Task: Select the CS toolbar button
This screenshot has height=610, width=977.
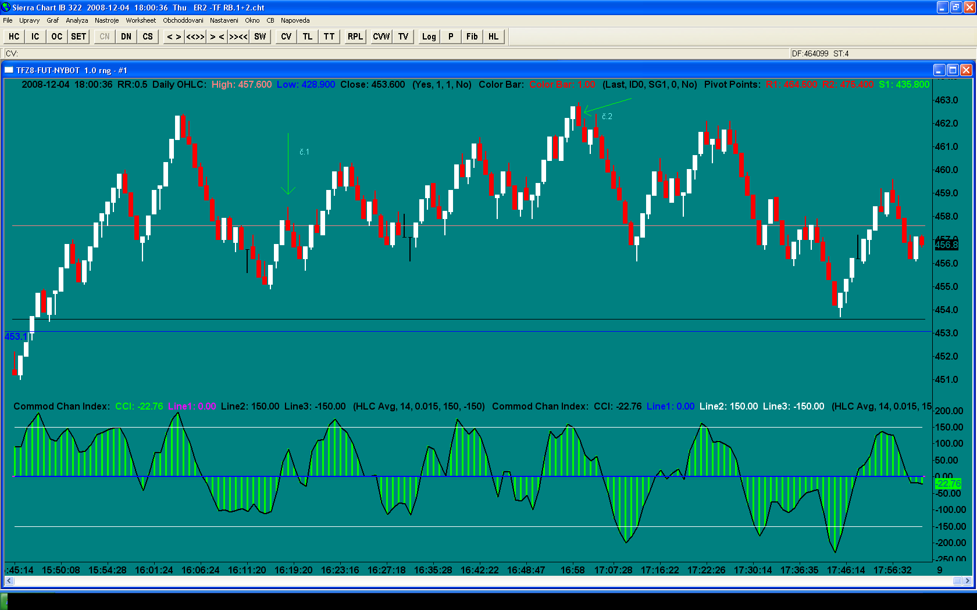Action: pos(148,37)
